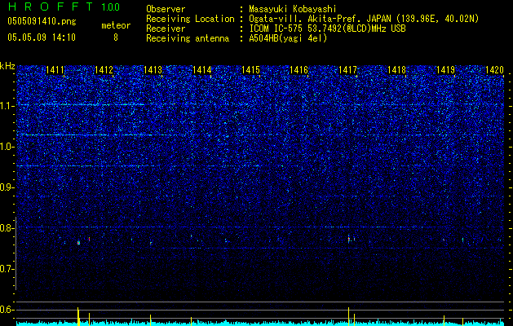
Task: Click the red meteor echo in the spectrogram just after 1411
Action: click(78, 243)
